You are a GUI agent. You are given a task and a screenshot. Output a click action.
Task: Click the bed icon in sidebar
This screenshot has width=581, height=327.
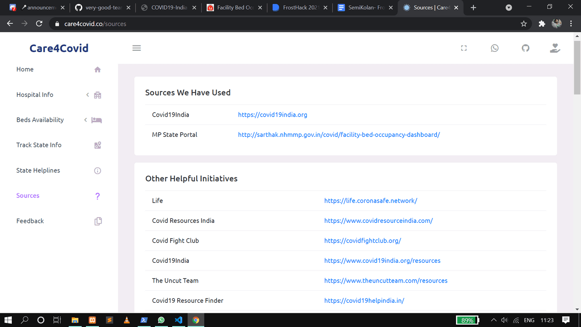96,120
